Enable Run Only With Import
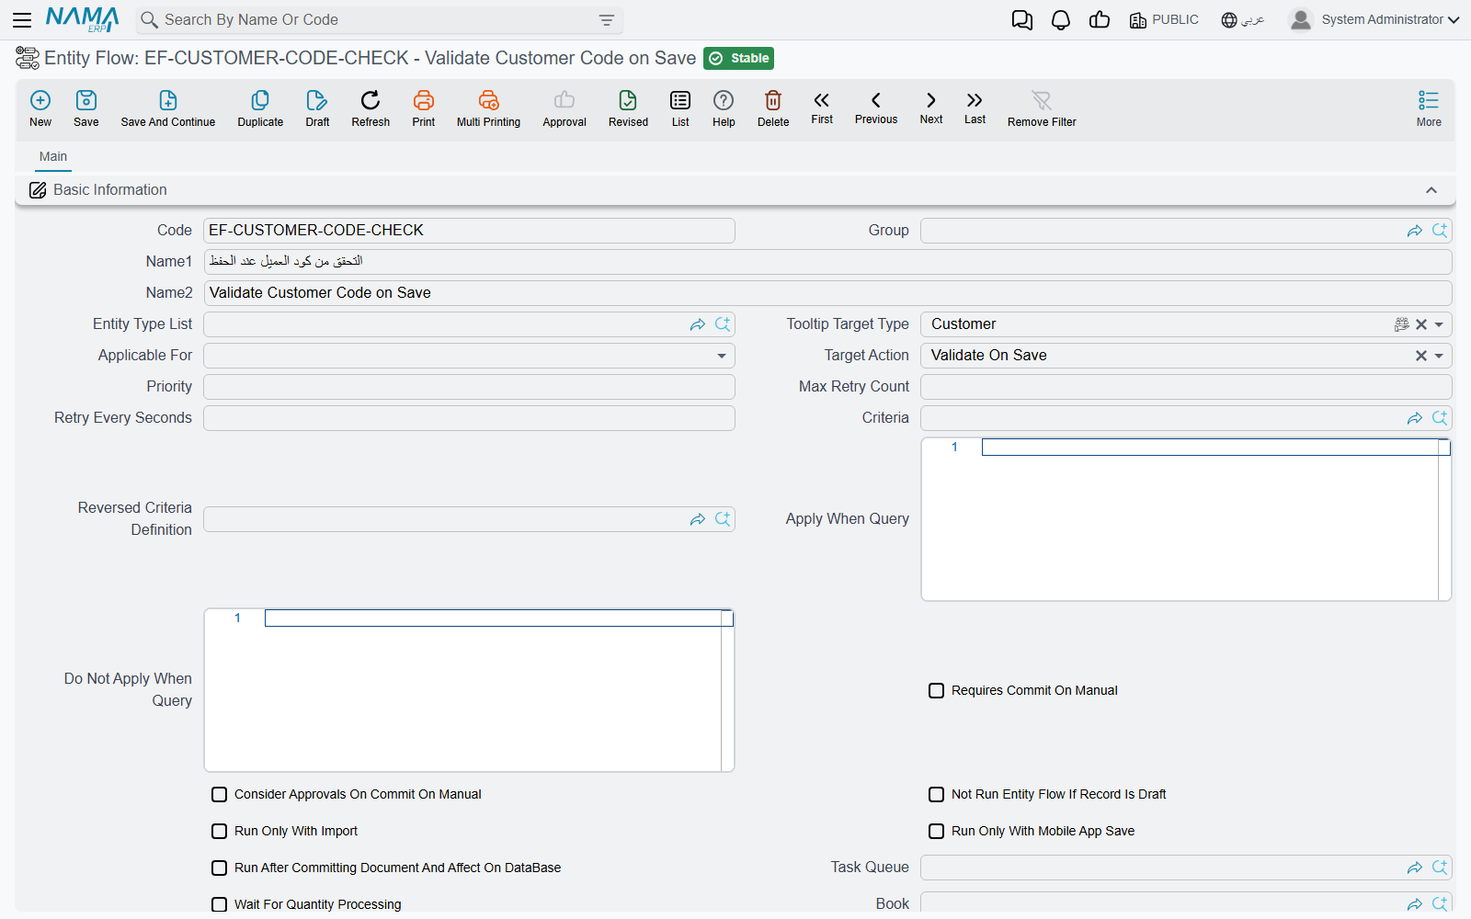Viewport: 1471px width, 919px height. click(219, 831)
